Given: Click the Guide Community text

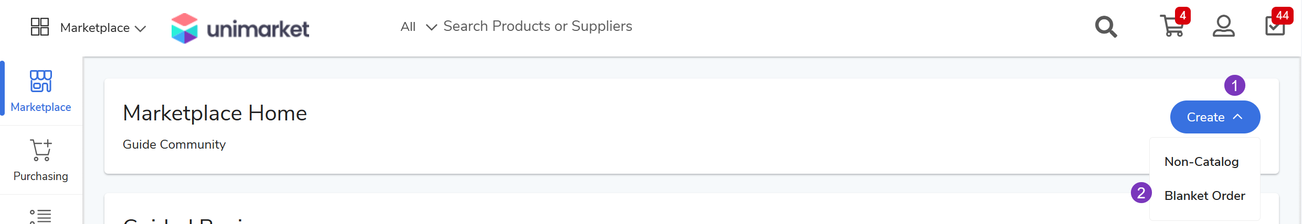Looking at the screenshot, I should click(x=174, y=144).
